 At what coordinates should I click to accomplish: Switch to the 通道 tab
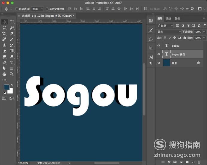(x=168, y=19)
